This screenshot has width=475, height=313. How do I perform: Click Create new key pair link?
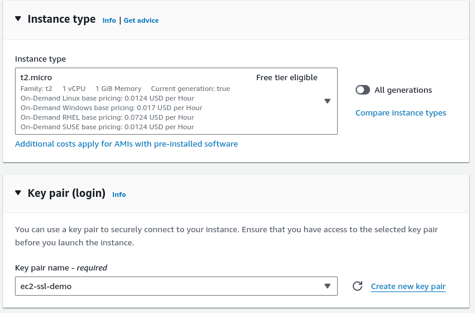(408, 286)
